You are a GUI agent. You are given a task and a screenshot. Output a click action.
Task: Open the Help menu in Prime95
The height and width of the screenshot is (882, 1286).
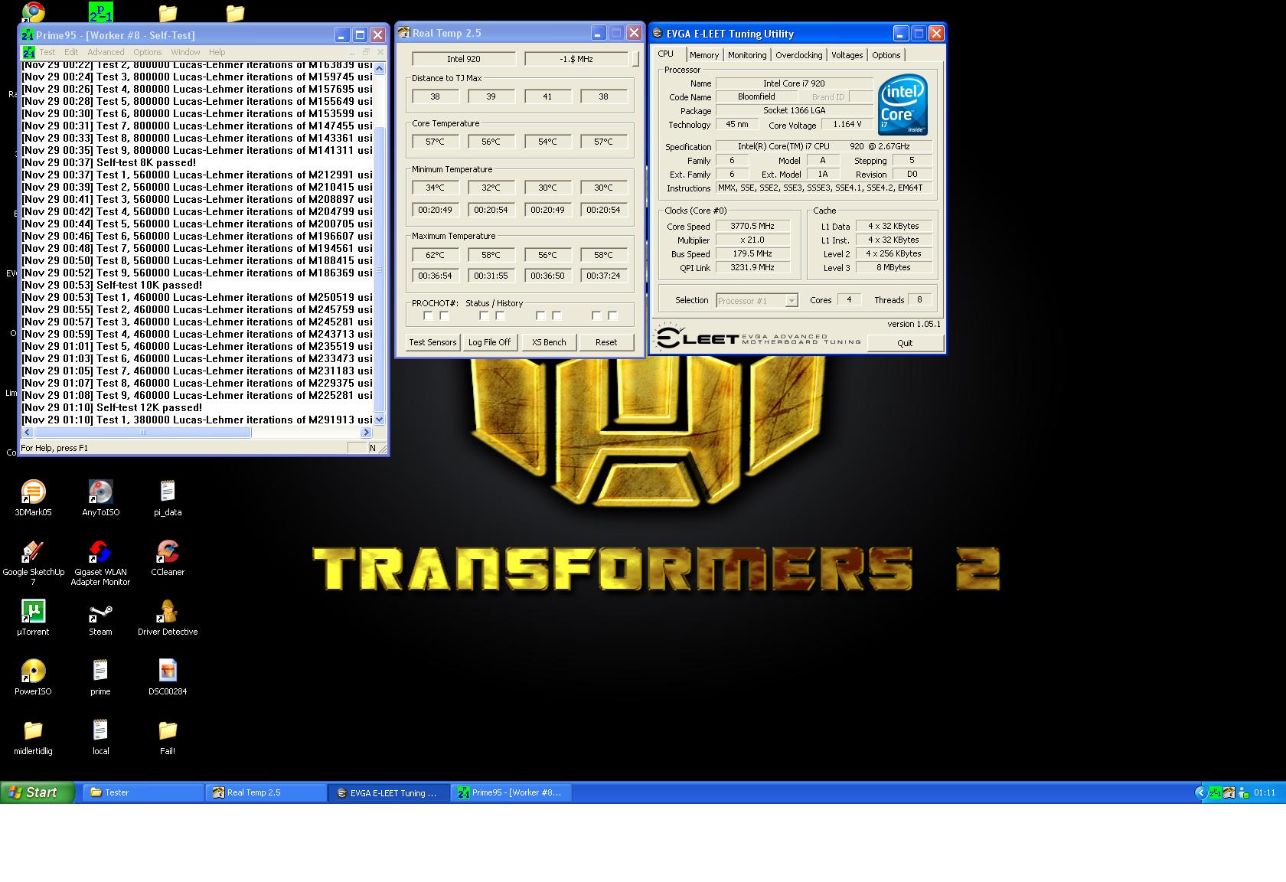(217, 52)
